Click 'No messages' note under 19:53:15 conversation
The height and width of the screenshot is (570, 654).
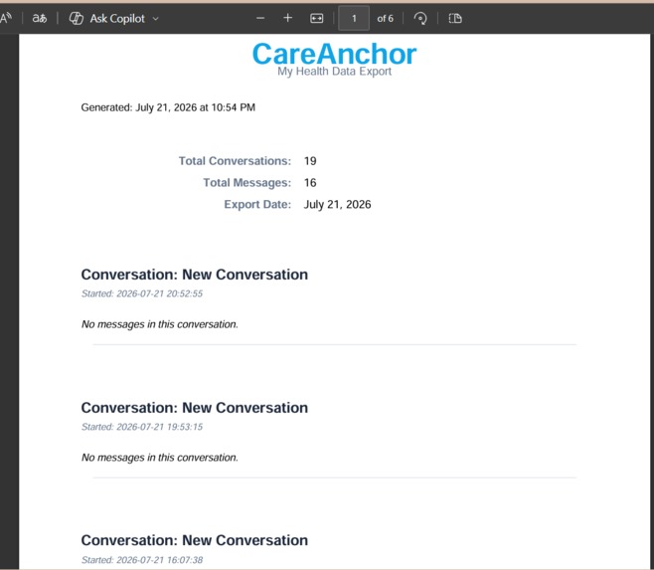tap(160, 458)
